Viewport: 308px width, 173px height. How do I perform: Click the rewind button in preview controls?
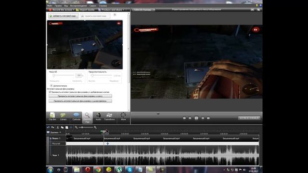pos(190,118)
